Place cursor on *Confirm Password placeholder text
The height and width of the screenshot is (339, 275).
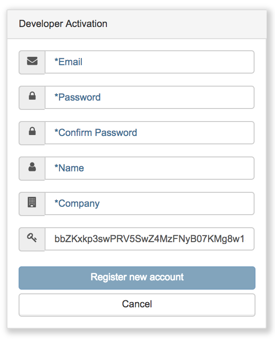pos(96,133)
